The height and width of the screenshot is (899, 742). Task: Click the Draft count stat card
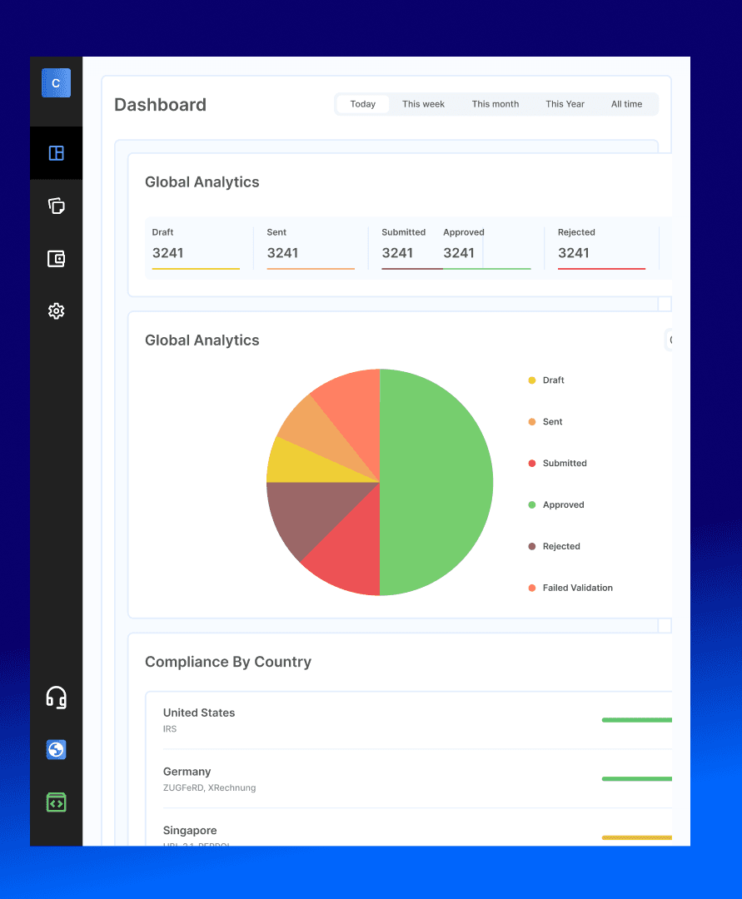(x=196, y=247)
